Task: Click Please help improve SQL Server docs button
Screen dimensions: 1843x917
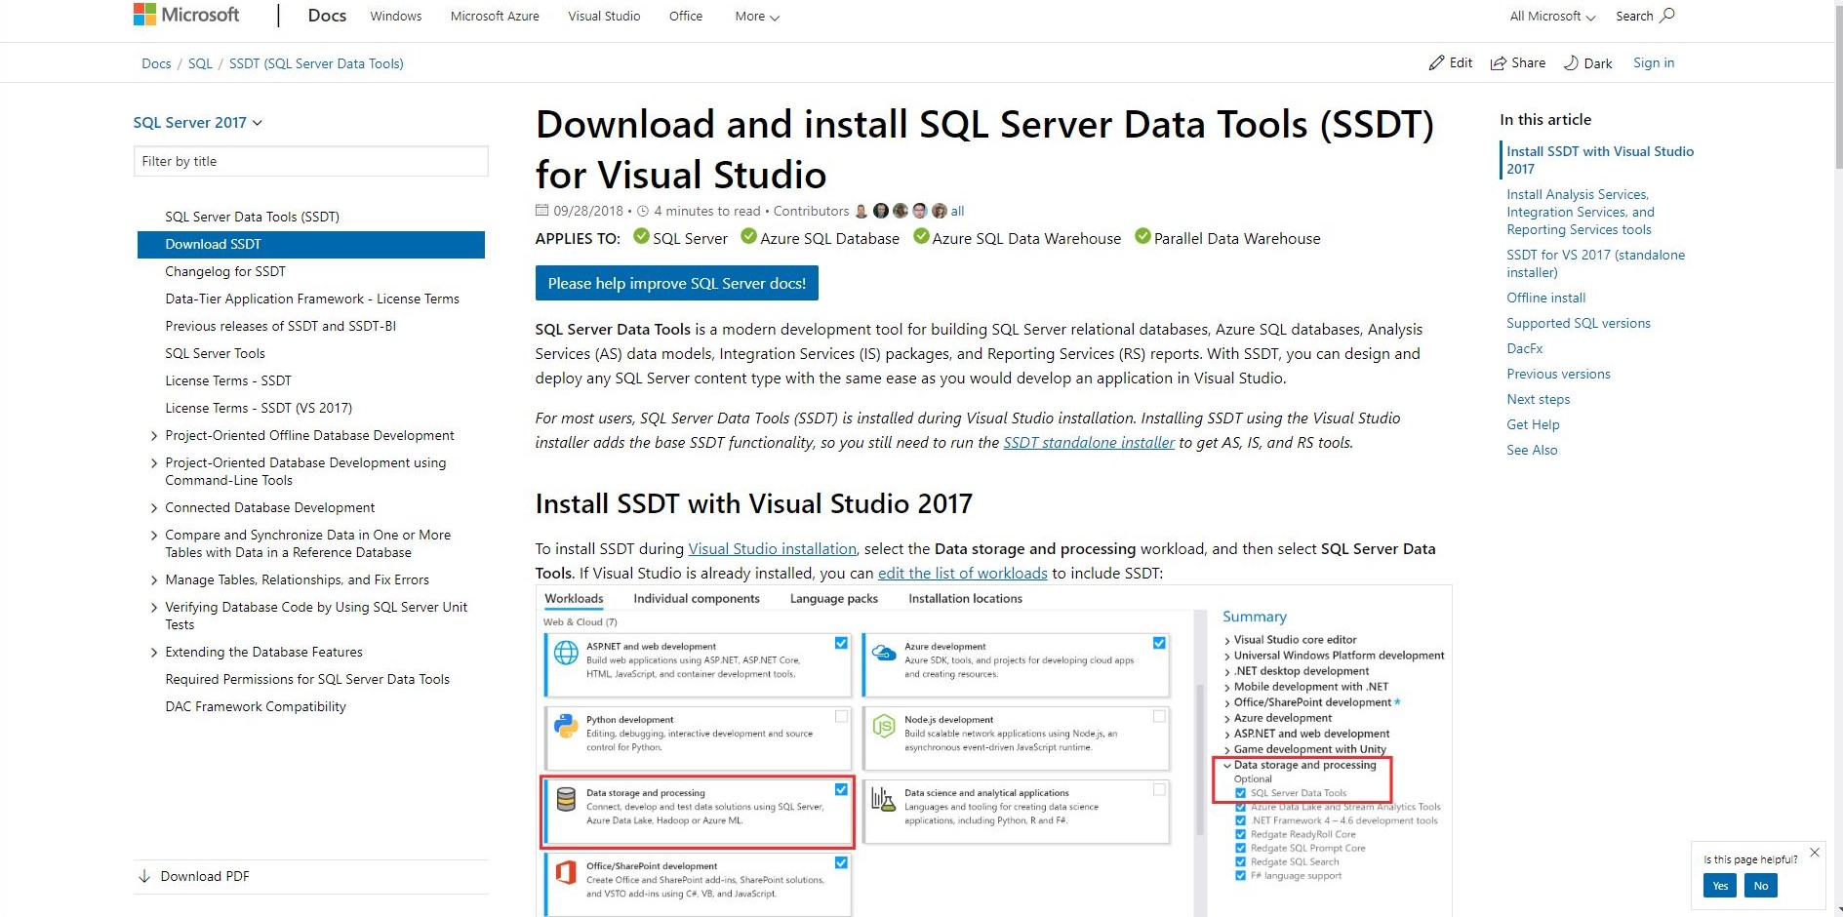Action: pyautogui.click(x=676, y=284)
